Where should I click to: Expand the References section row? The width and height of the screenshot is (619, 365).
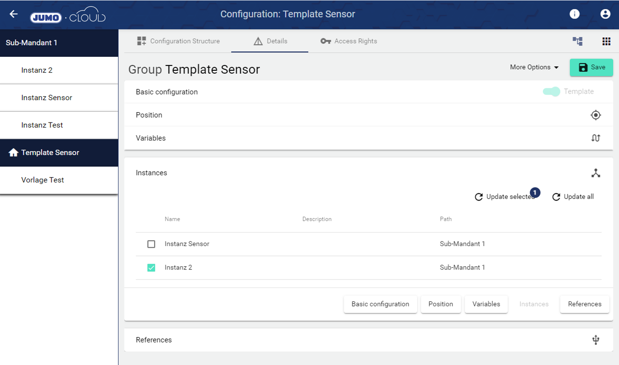pos(154,340)
